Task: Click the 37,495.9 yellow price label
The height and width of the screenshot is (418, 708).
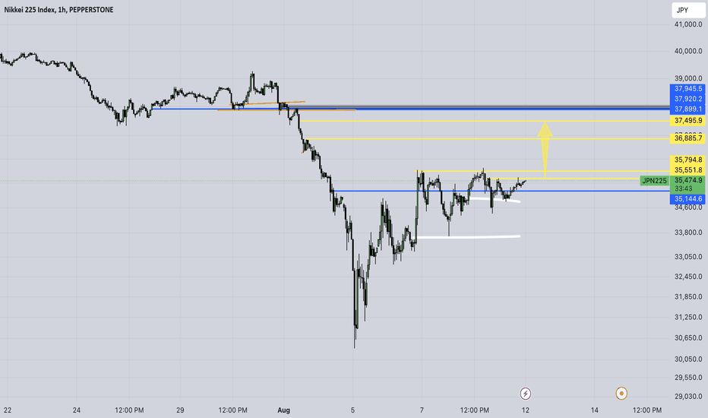Action: (687, 121)
